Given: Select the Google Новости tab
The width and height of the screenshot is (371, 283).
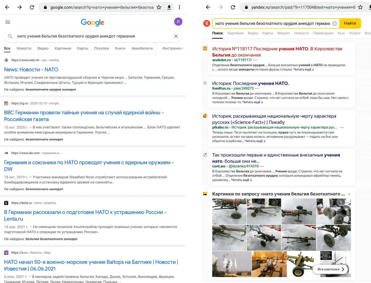Looking at the screenshot, I should (x=24, y=48).
